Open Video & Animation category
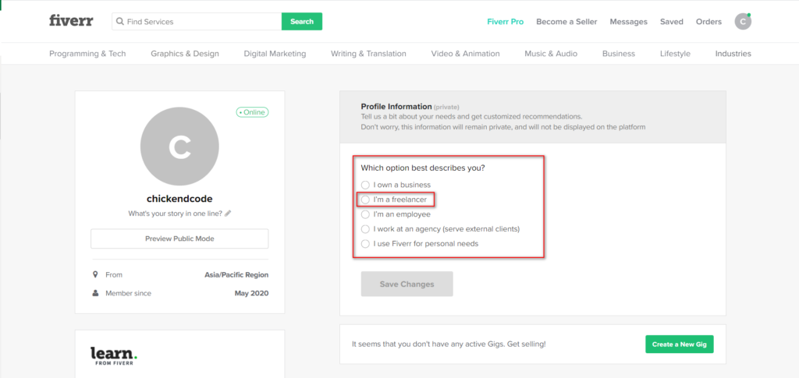Image resolution: width=799 pixels, height=378 pixels. [465, 54]
